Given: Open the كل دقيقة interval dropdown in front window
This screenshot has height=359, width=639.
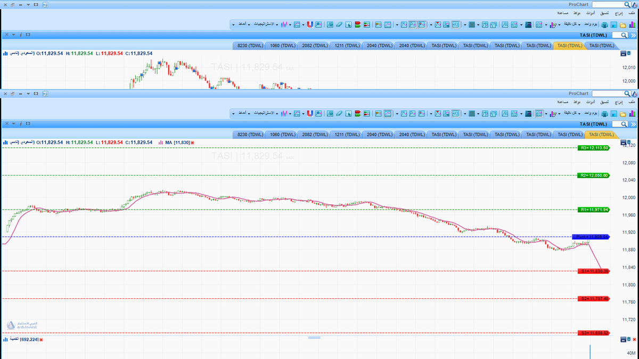Looking at the screenshot, I should click(571, 114).
